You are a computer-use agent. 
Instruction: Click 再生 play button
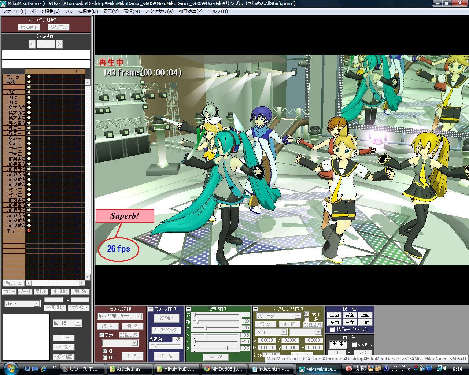pyautogui.click(x=337, y=344)
